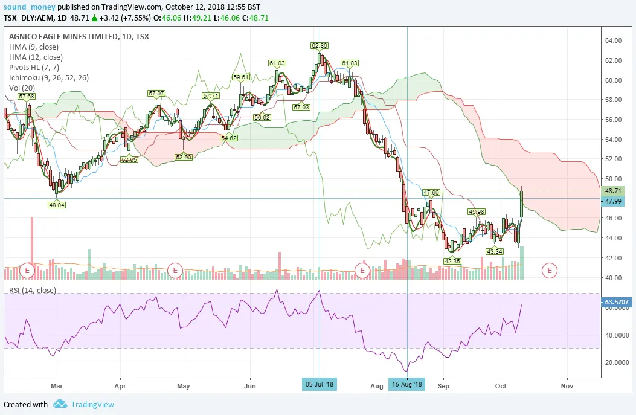Click the 47.90 pivot high label

(431, 193)
